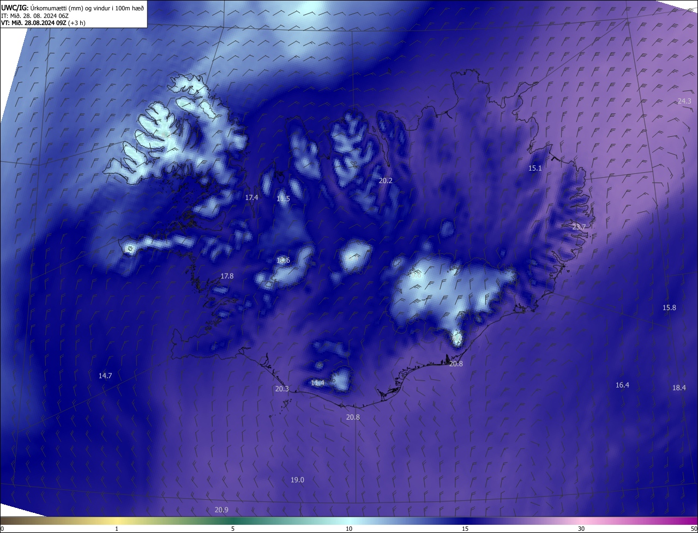The image size is (698, 533).
Task: Click the 14.6 value label
Action: (283, 260)
